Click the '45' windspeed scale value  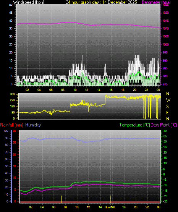[11, 13]
